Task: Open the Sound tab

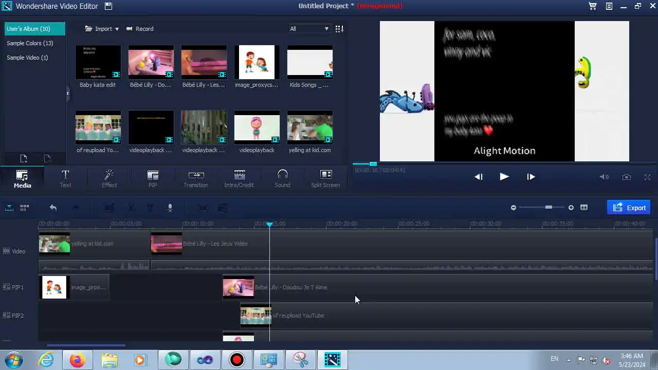Action: (282, 178)
